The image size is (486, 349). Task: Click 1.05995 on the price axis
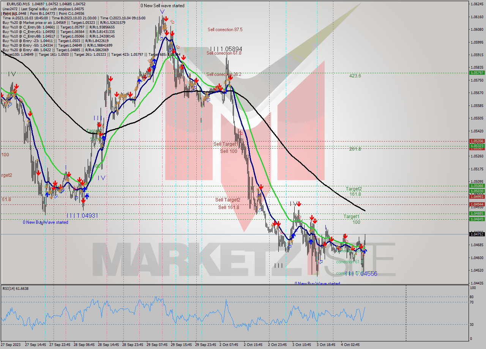pos(477,42)
